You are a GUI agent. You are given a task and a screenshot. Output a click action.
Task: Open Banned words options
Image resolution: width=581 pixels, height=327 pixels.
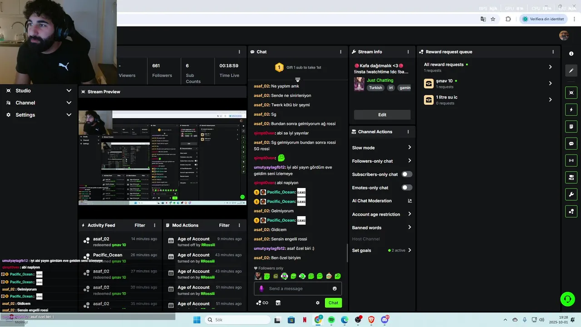(382, 228)
